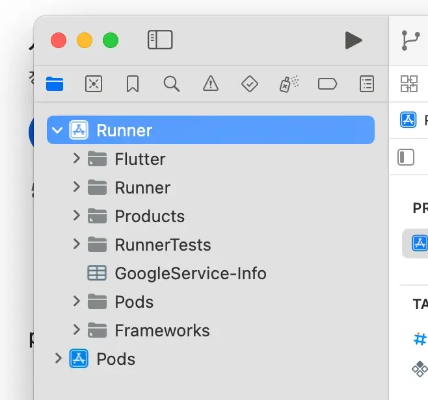Expand the Runner subfolder chevron

77,187
